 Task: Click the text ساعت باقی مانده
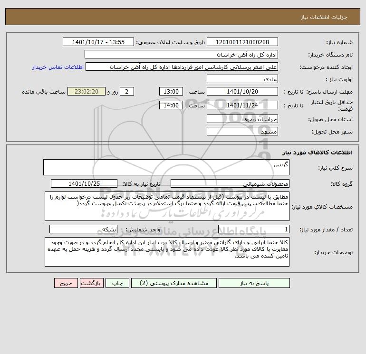44,92
